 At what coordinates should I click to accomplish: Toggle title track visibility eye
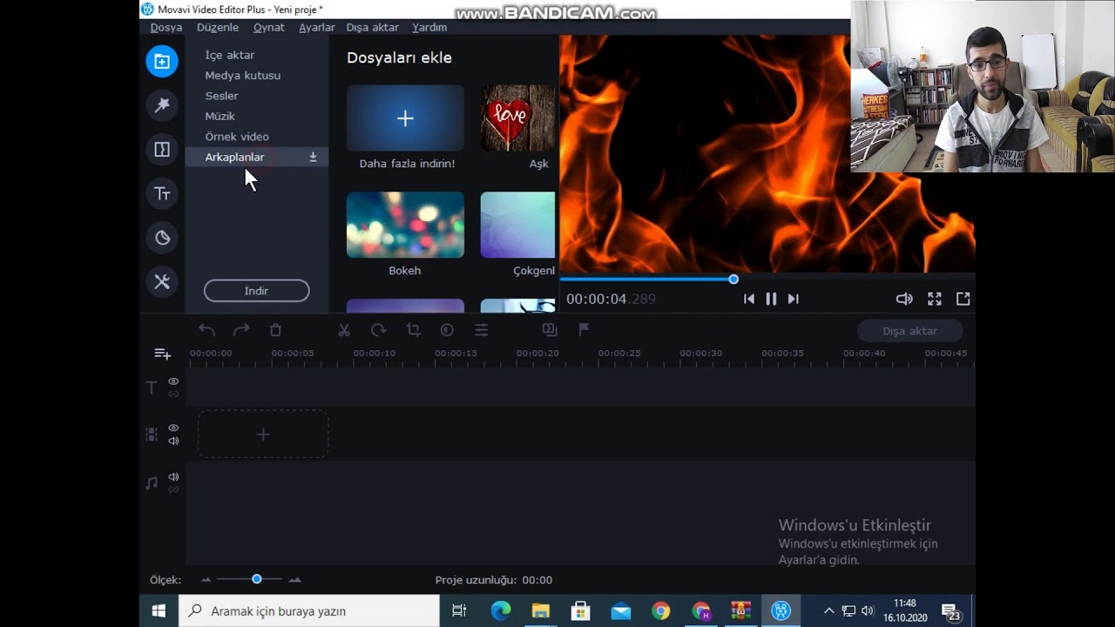[173, 381]
